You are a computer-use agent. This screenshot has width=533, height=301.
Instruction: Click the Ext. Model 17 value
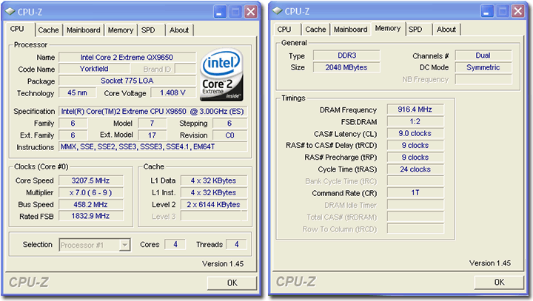pos(152,135)
